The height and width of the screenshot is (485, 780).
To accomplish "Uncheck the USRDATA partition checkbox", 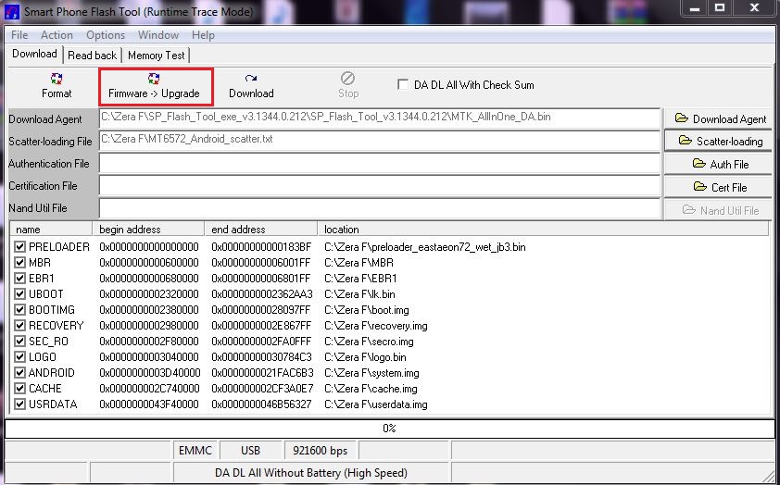I will (x=19, y=404).
